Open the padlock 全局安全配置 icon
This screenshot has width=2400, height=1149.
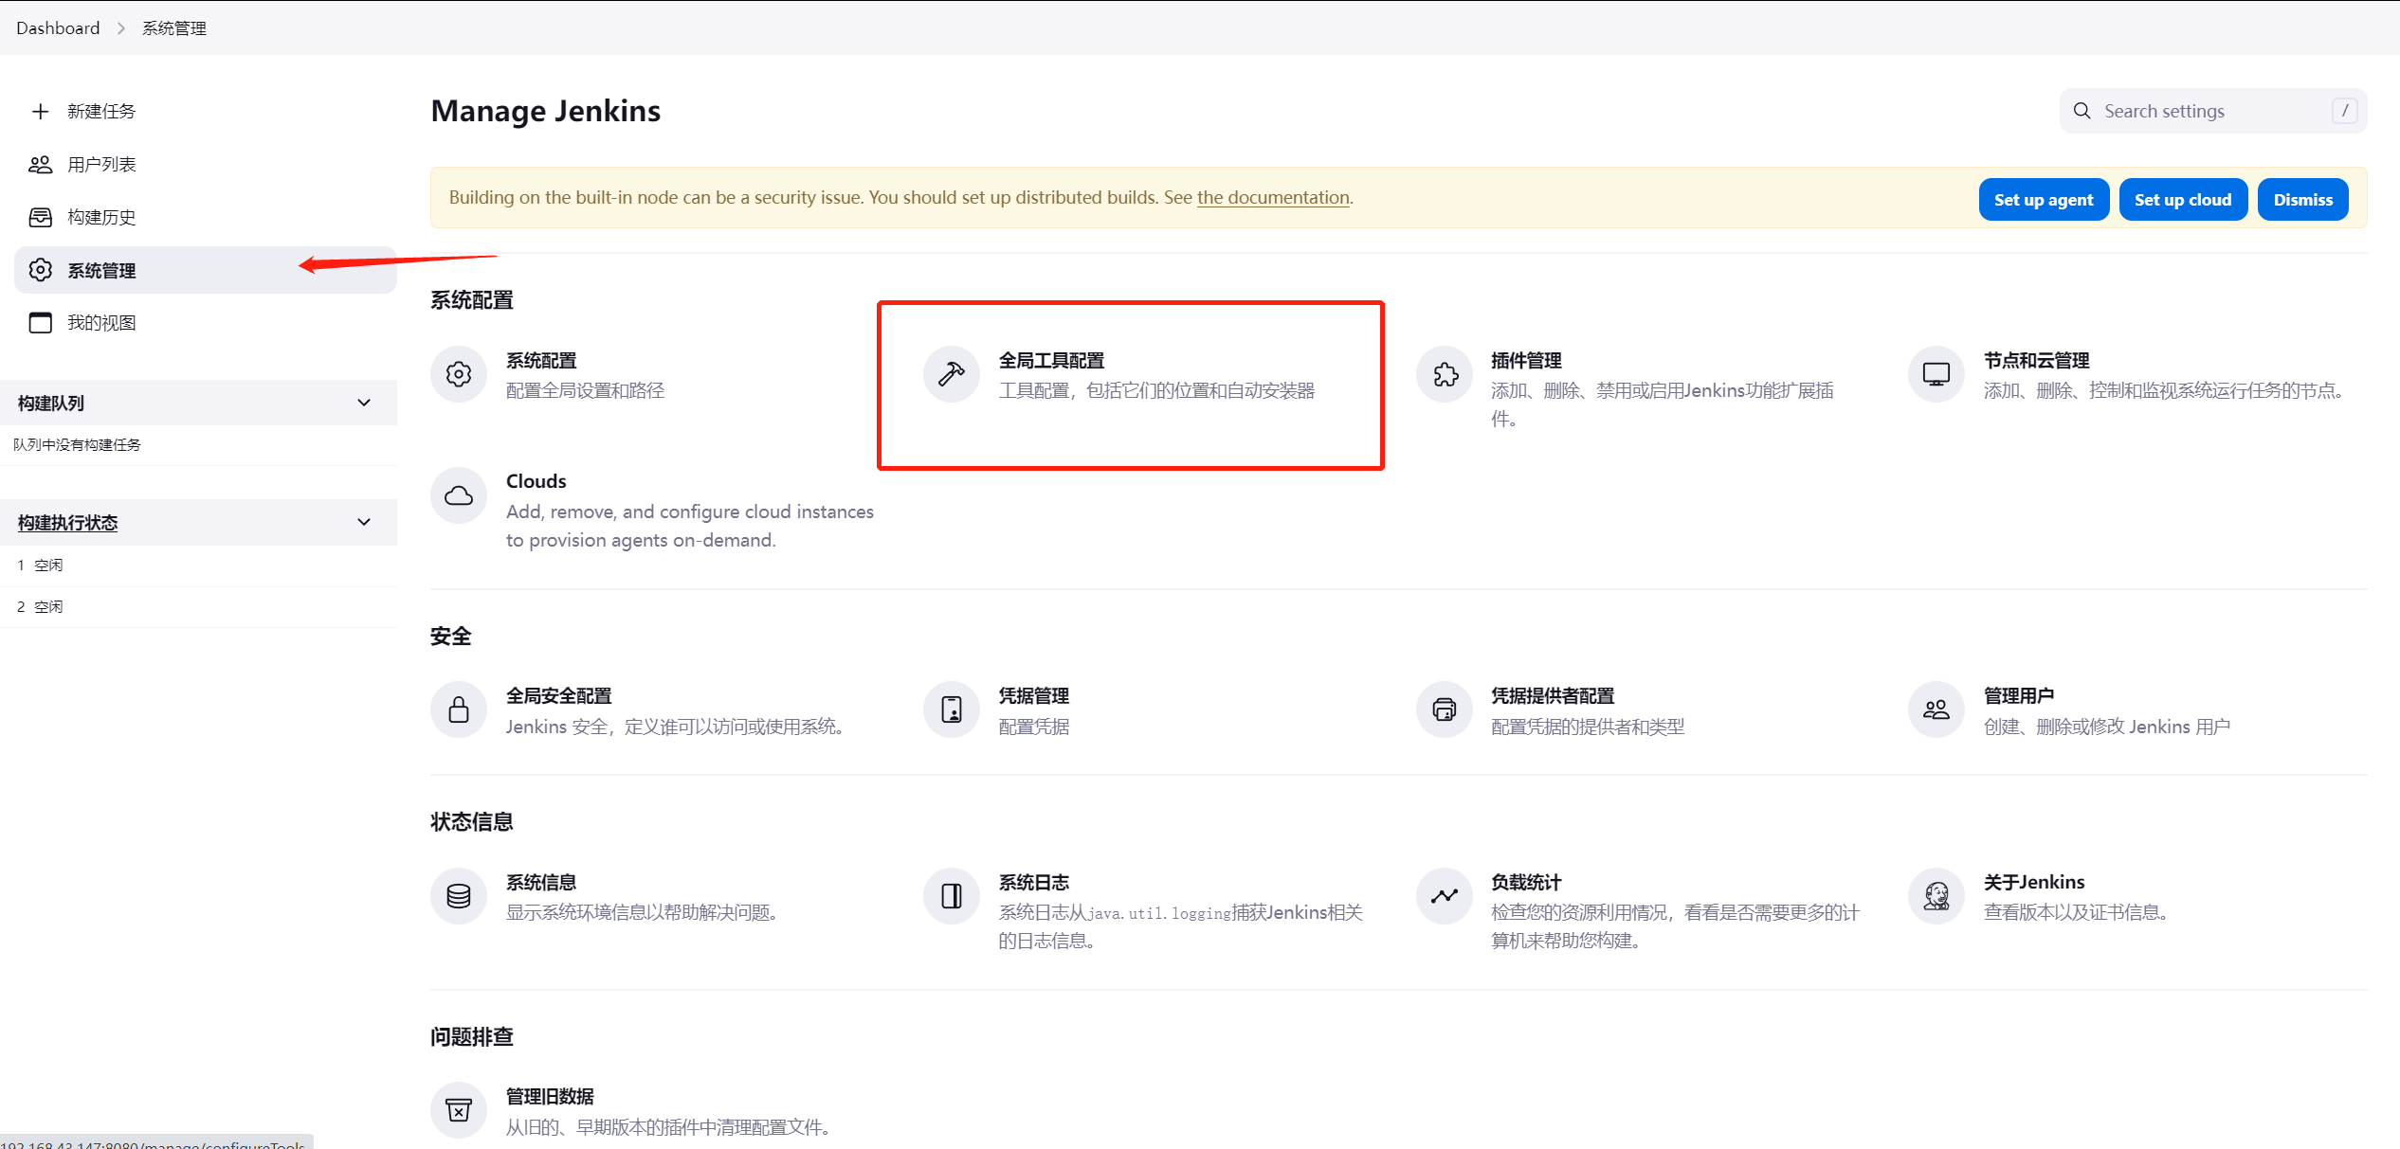pyautogui.click(x=459, y=709)
